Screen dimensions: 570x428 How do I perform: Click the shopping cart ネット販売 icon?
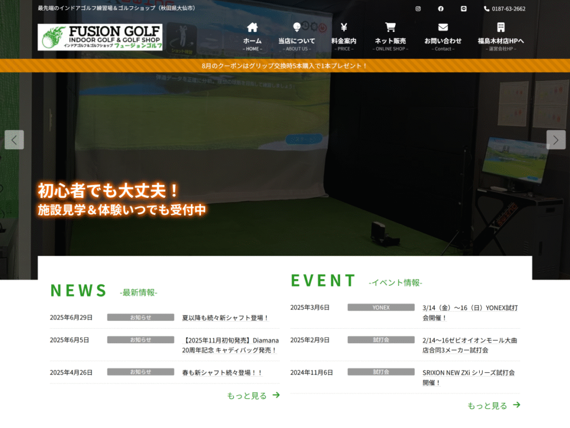click(x=390, y=27)
